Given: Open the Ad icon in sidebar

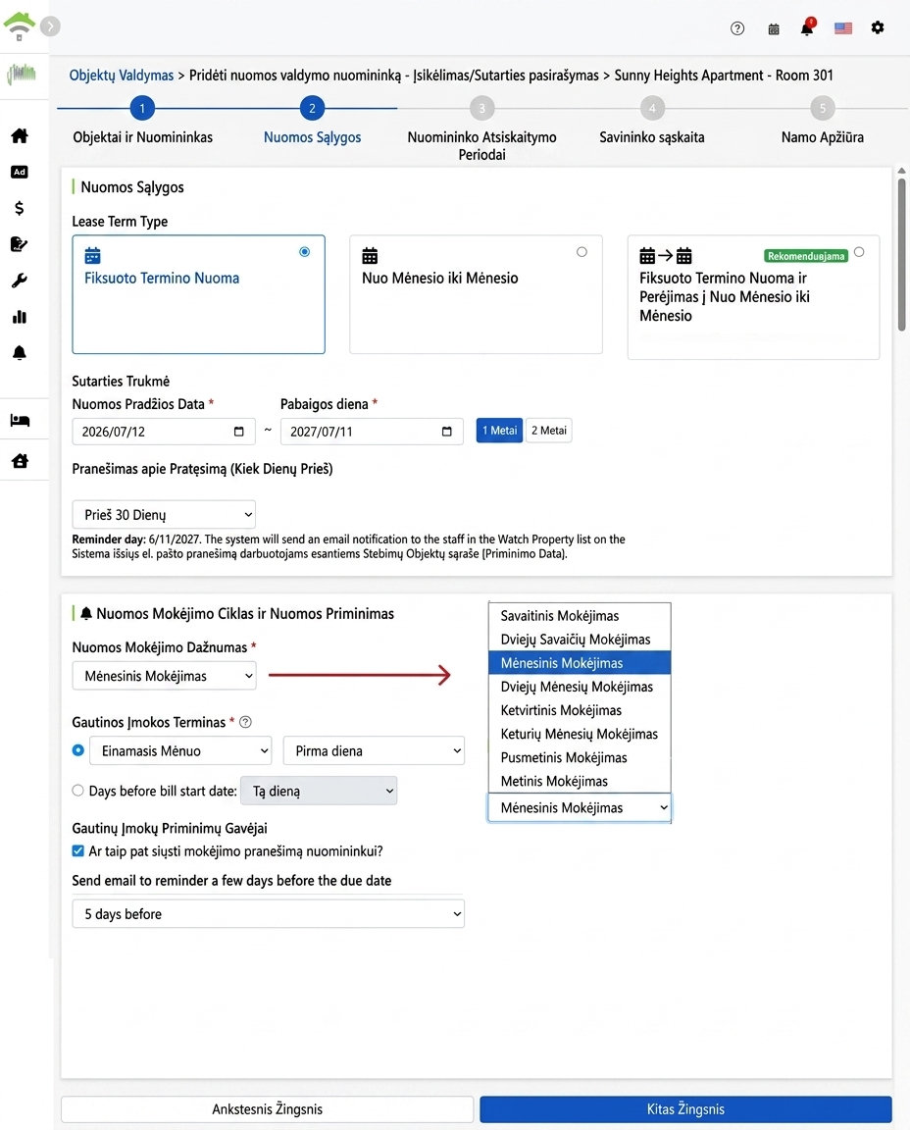Looking at the screenshot, I should pos(20,172).
